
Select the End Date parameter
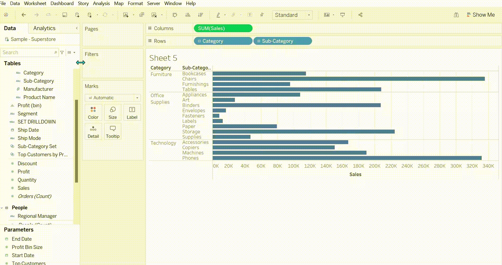point(22,239)
